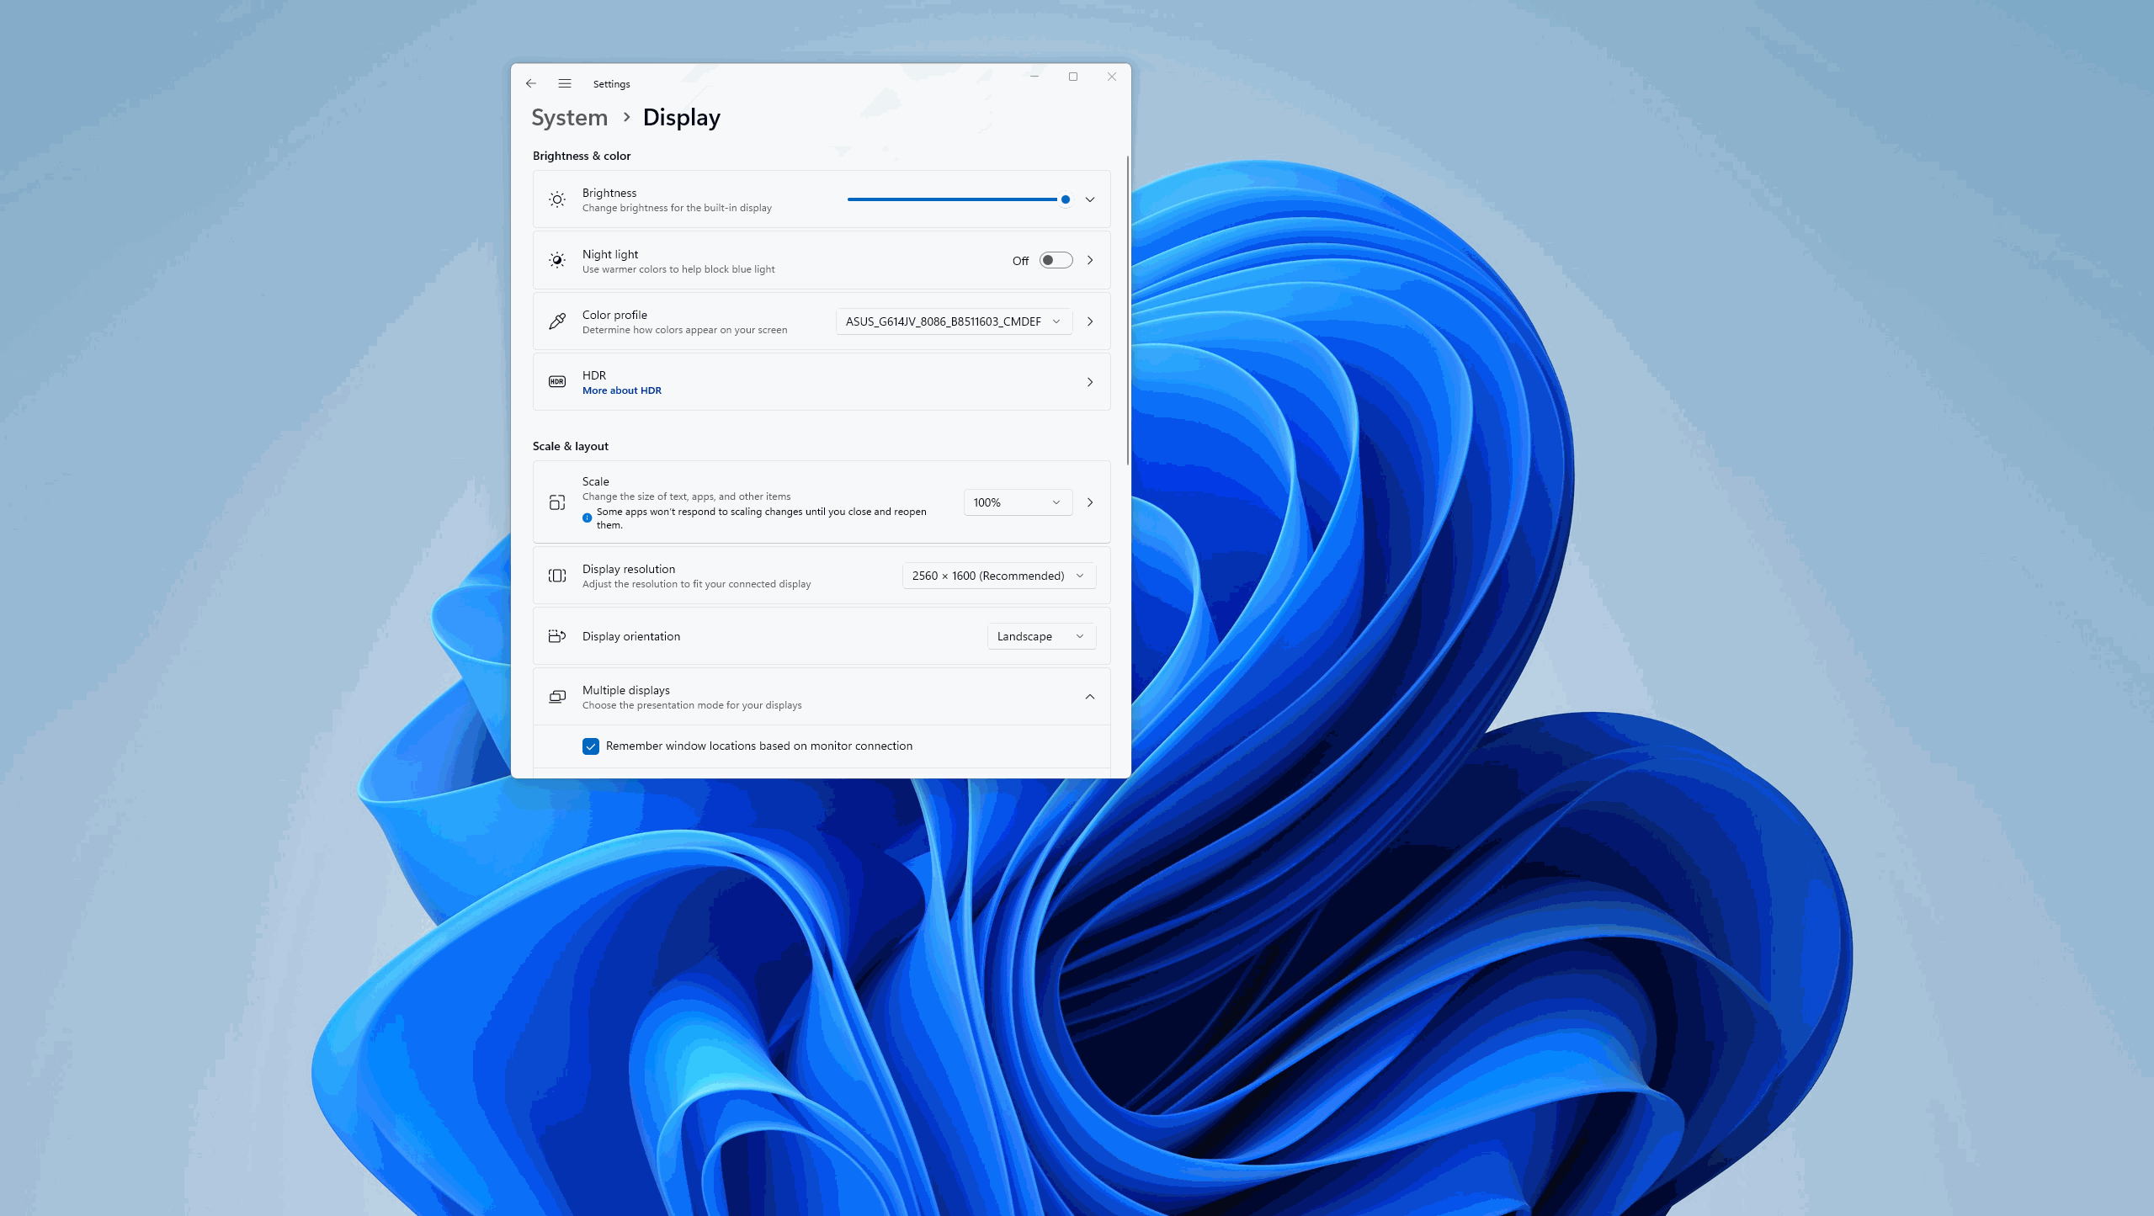Open the Display orientation Landscape dropdown
Viewport: 2154px width, 1216px height.
(x=1041, y=636)
